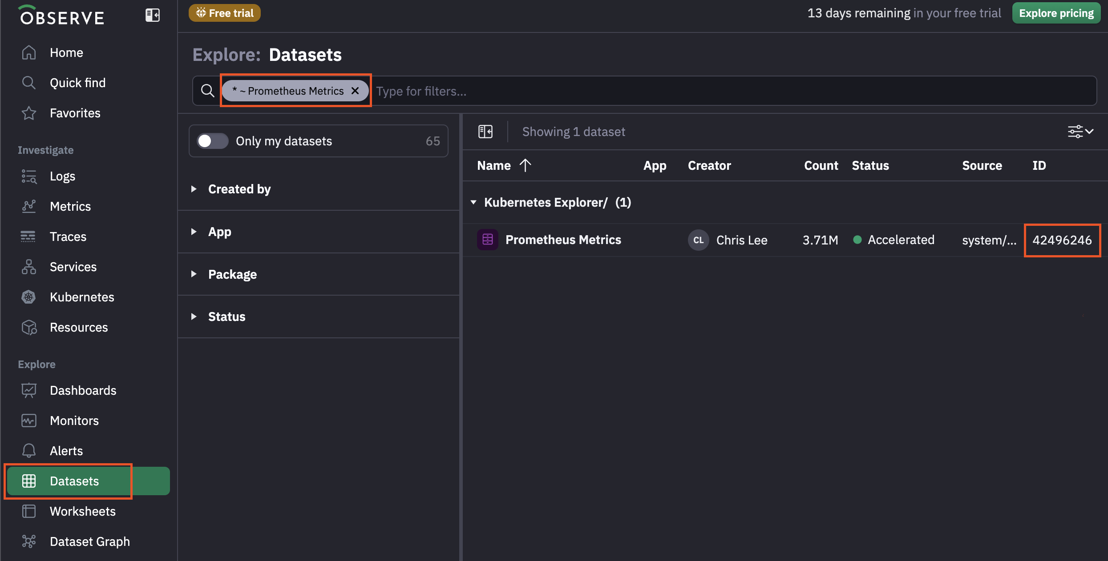This screenshot has height=561, width=1108.
Task: Click the Dataset Graph node icon
Action: [29, 541]
